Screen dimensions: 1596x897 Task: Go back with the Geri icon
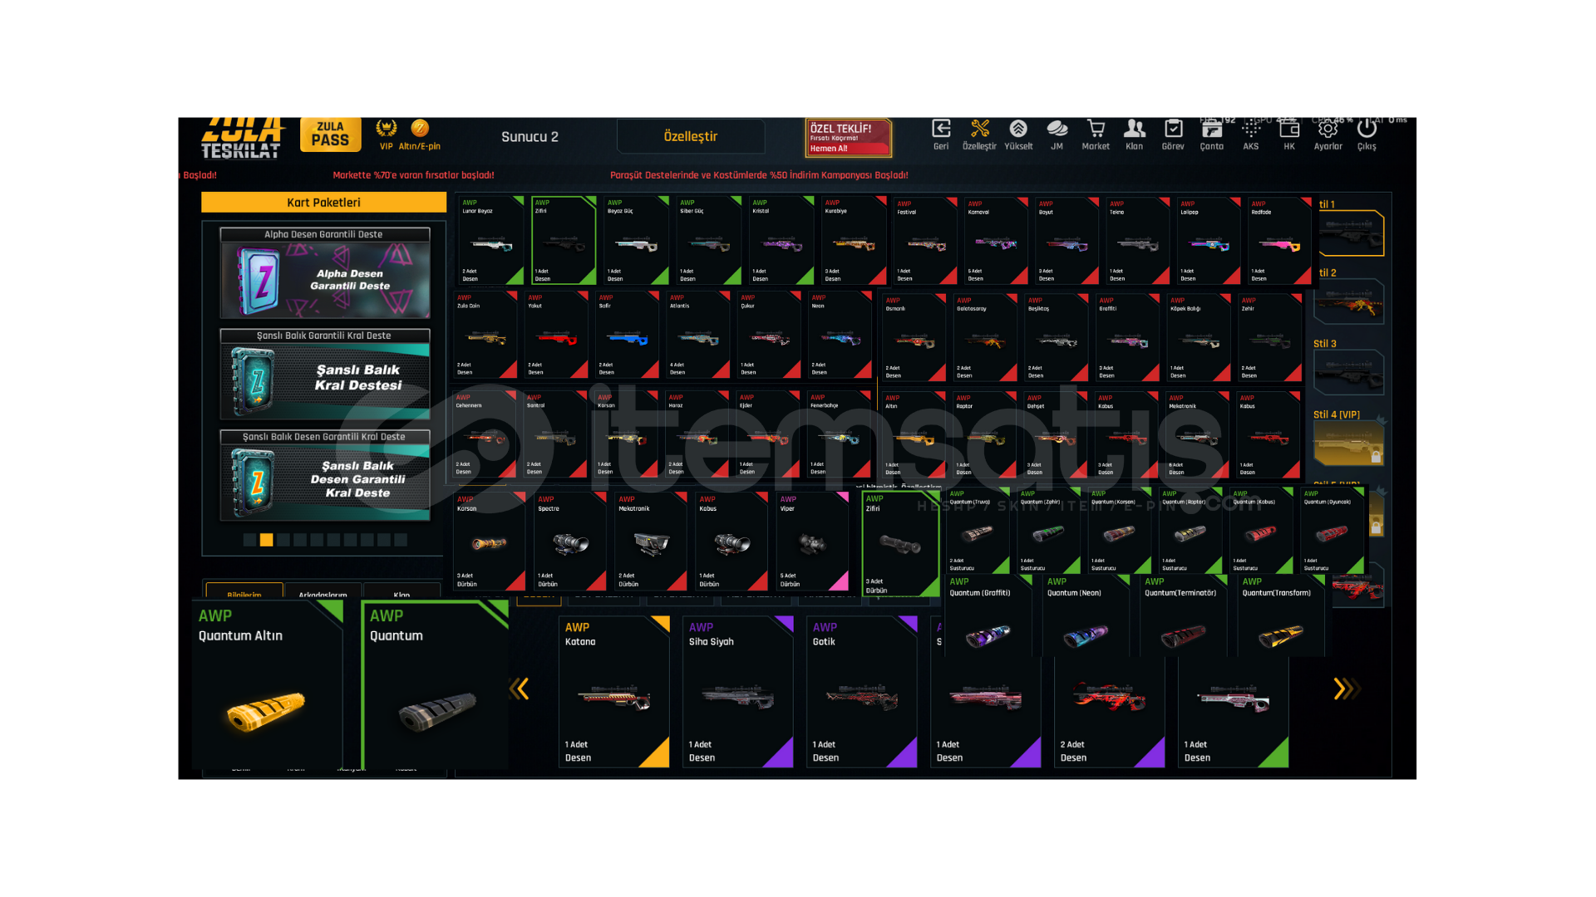(941, 135)
